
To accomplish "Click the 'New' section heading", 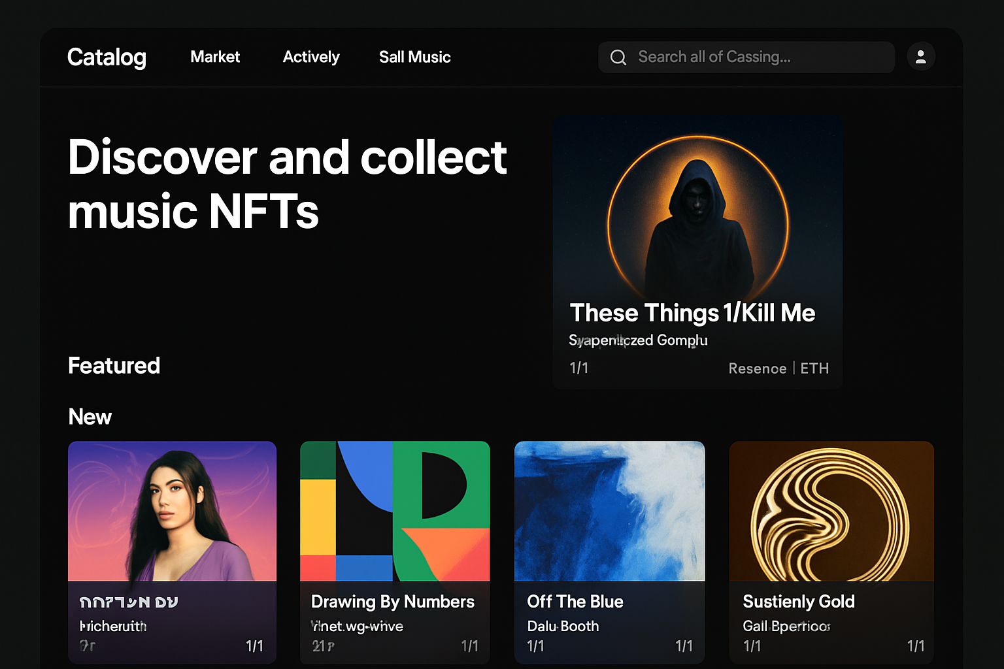I will point(90,416).
